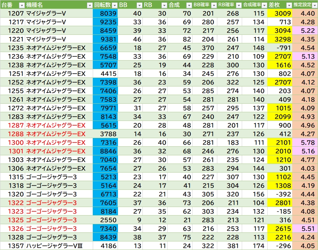The width and height of the screenshot is (318, 250).
Task: Select the pink 5.78 estimated setting cell
Action: [x=305, y=143]
